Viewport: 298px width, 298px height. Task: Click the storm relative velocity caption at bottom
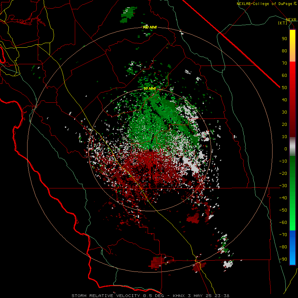point(150,296)
